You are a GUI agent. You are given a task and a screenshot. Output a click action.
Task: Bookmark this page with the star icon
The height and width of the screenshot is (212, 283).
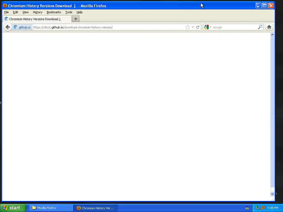188,27
